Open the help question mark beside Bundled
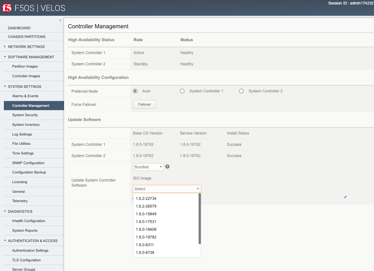 click(x=167, y=166)
